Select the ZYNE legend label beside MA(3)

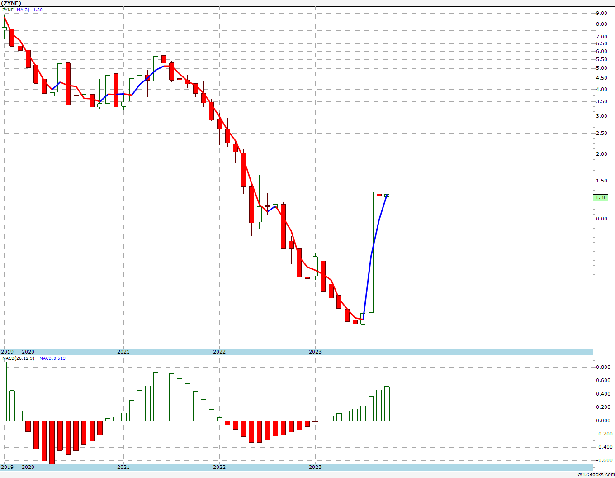click(8, 10)
